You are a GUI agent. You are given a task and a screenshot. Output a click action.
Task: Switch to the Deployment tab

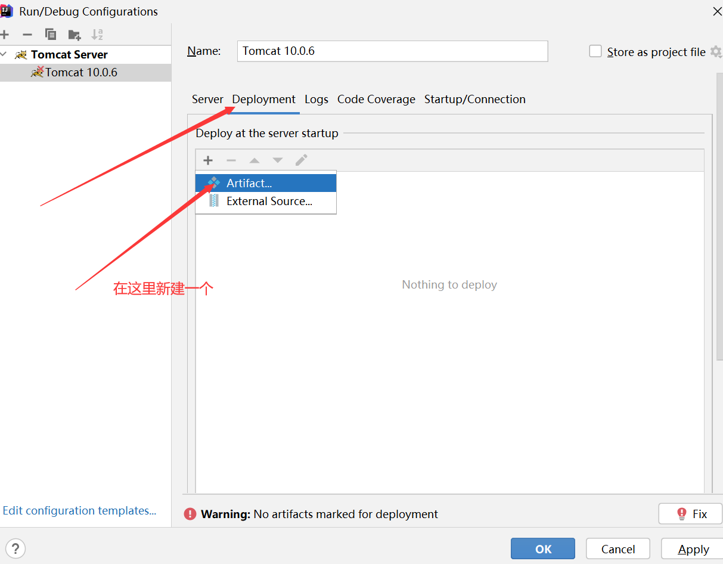coord(263,100)
